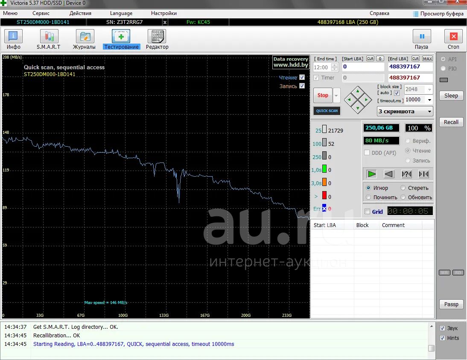Screen dimensions: 467x360
Task: Click the red slow block color indicator
Action: pyautogui.click(x=324, y=195)
